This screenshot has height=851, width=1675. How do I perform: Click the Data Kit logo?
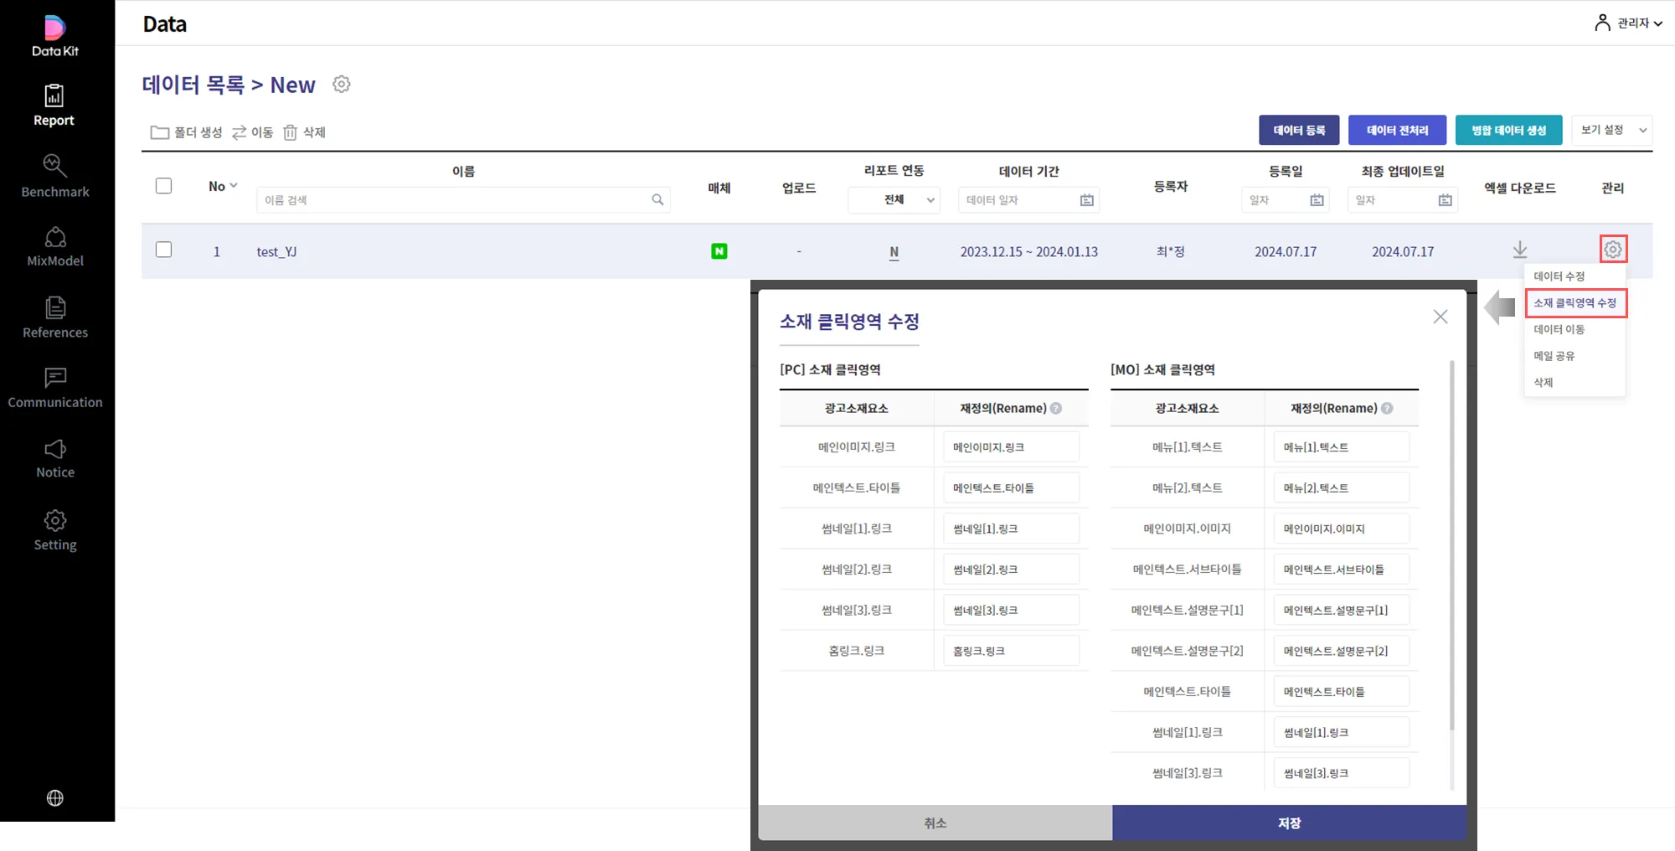pyautogui.click(x=55, y=36)
